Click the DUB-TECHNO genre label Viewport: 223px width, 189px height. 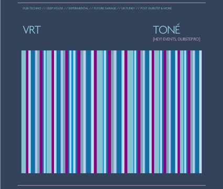[x=32, y=8]
